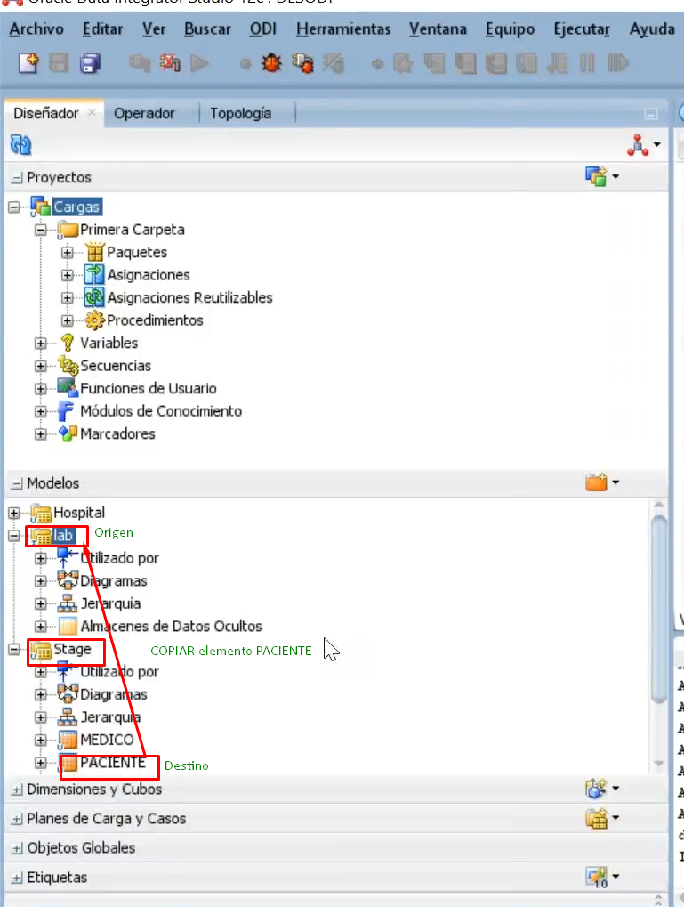Select Diagramas under the Stage model

(114, 694)
